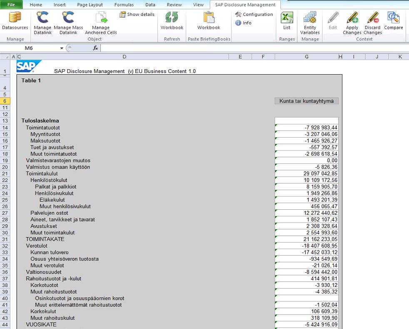Open the Info item
Screen dimensions: 409x329
tap(243, 23)
